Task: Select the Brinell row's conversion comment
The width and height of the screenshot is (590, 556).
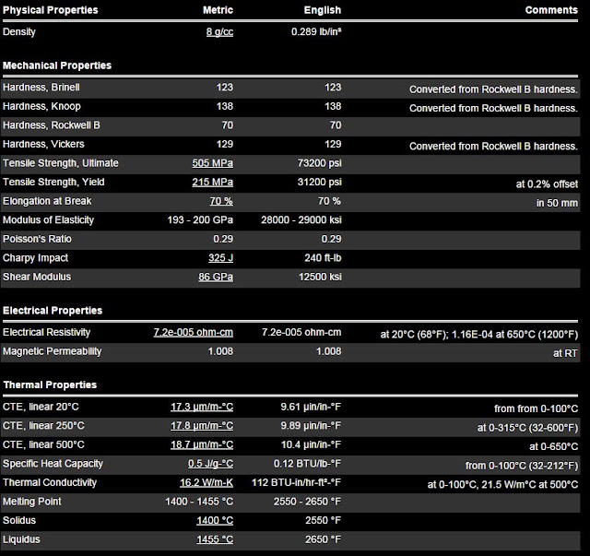Action: tap(493, 89)
